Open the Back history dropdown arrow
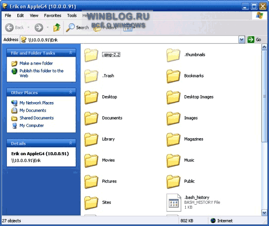The height and width of the screenshot is (226, 269). pos(28,27)
